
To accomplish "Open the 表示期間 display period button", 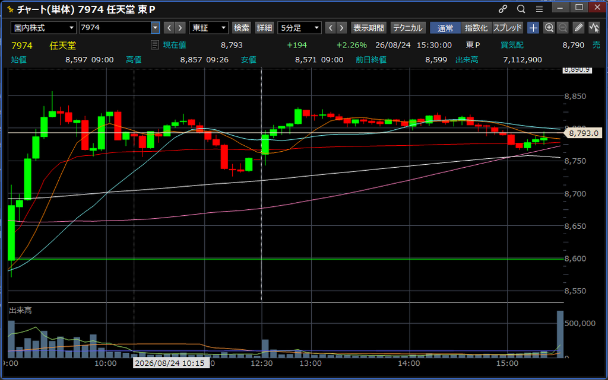I will (x=368, y=28).
